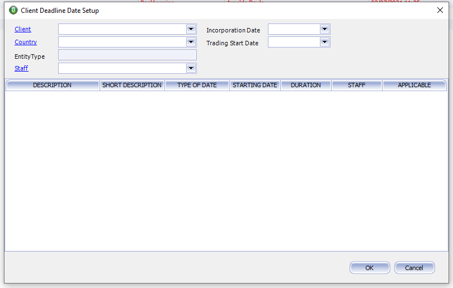Open the Country dropdown arrow
Screen dimensions: 453x288
191,42
